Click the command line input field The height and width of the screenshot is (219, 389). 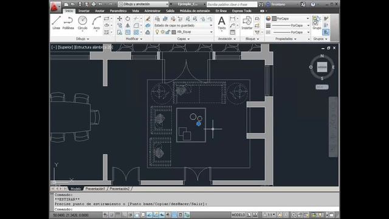click(196, 209)
